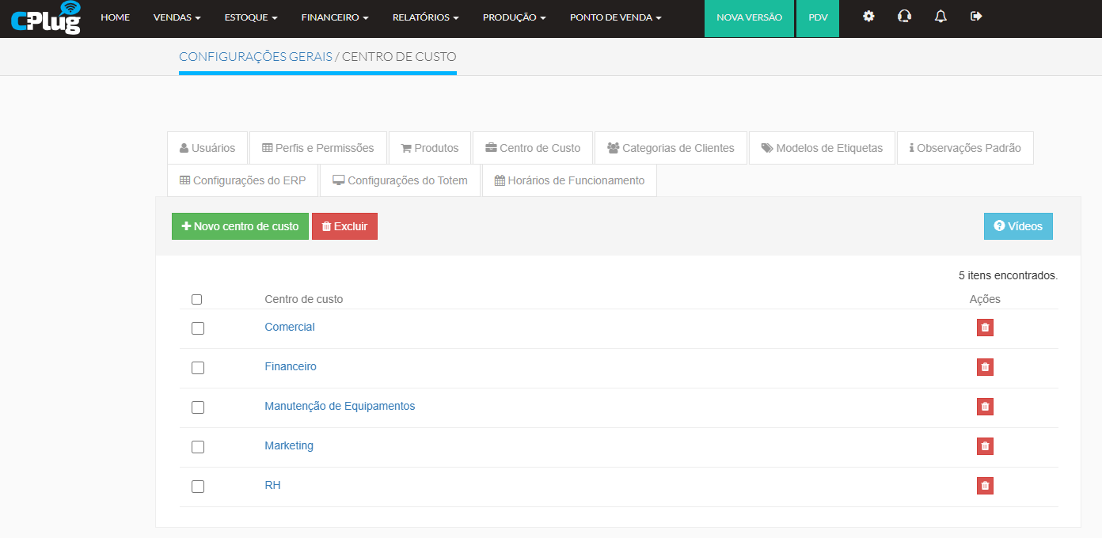The height and width of the screenshot is (538, 1102).
Task: Click the trash icon for Financeiro
Action: 985,367
